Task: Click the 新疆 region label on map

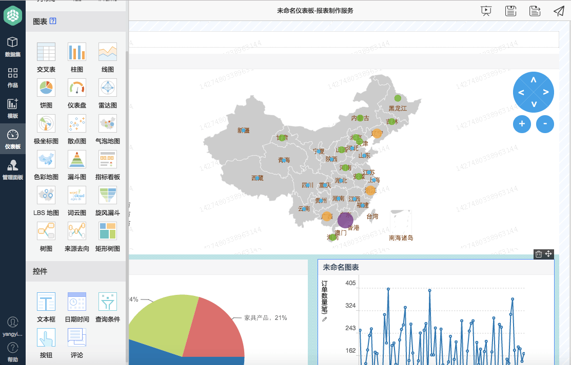Action: (243, 130)
